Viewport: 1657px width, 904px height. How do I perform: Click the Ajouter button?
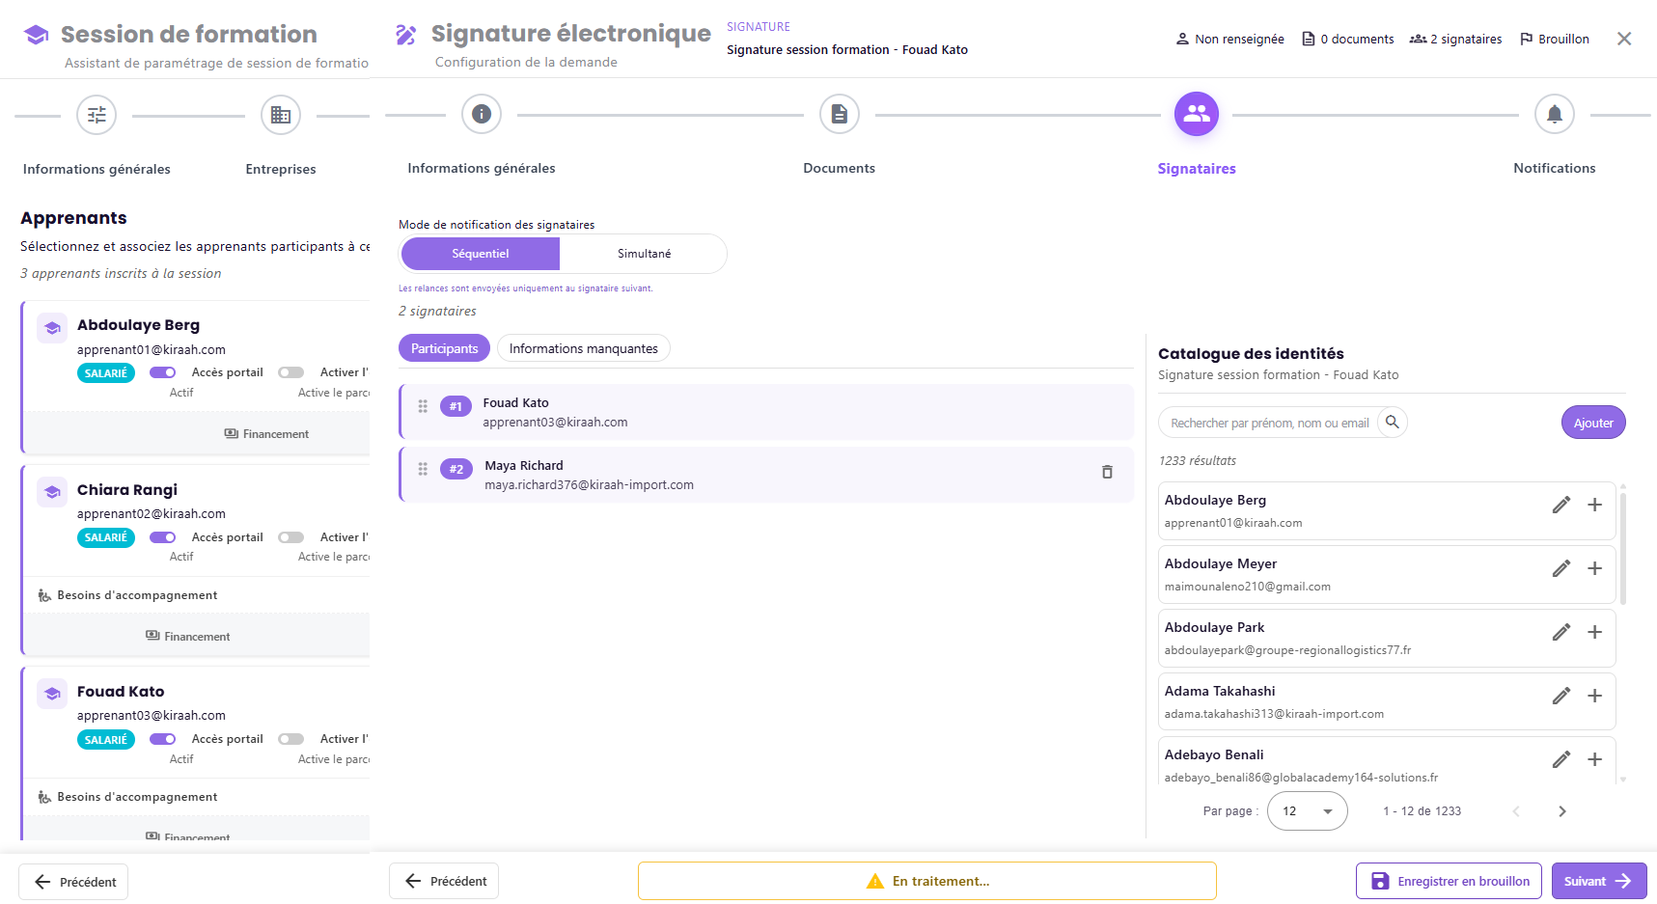[1593, 423]
